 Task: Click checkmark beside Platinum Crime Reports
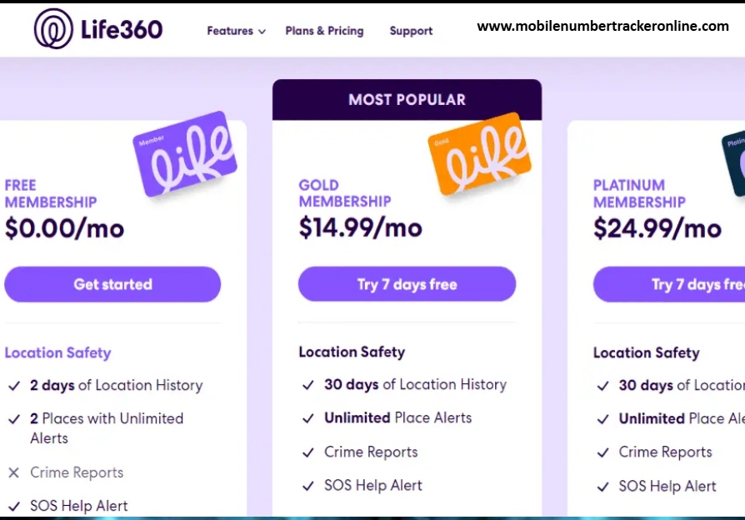click(x=602, y=452)
